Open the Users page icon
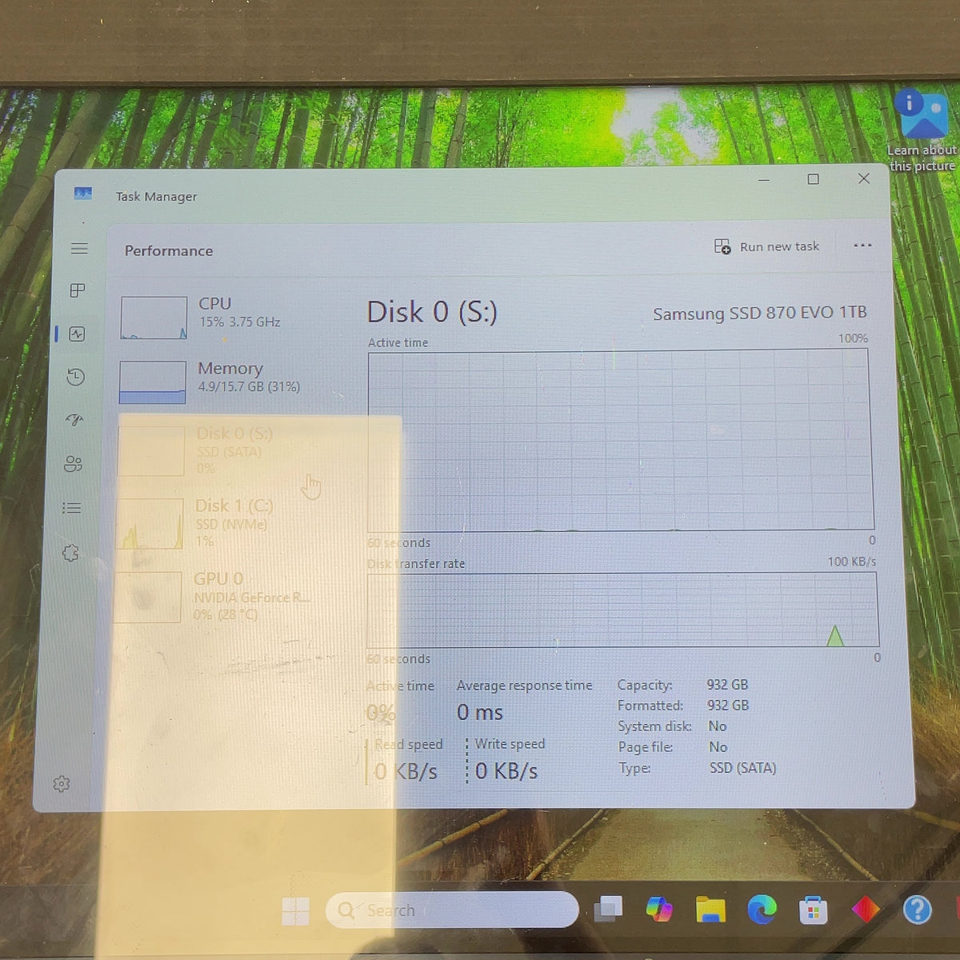960x960 pixels. 73,464
